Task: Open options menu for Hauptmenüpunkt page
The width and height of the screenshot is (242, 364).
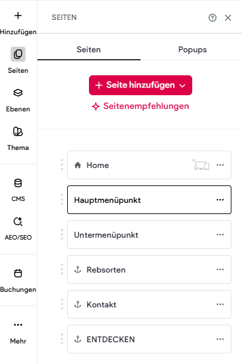Action: tap(220, 200)
